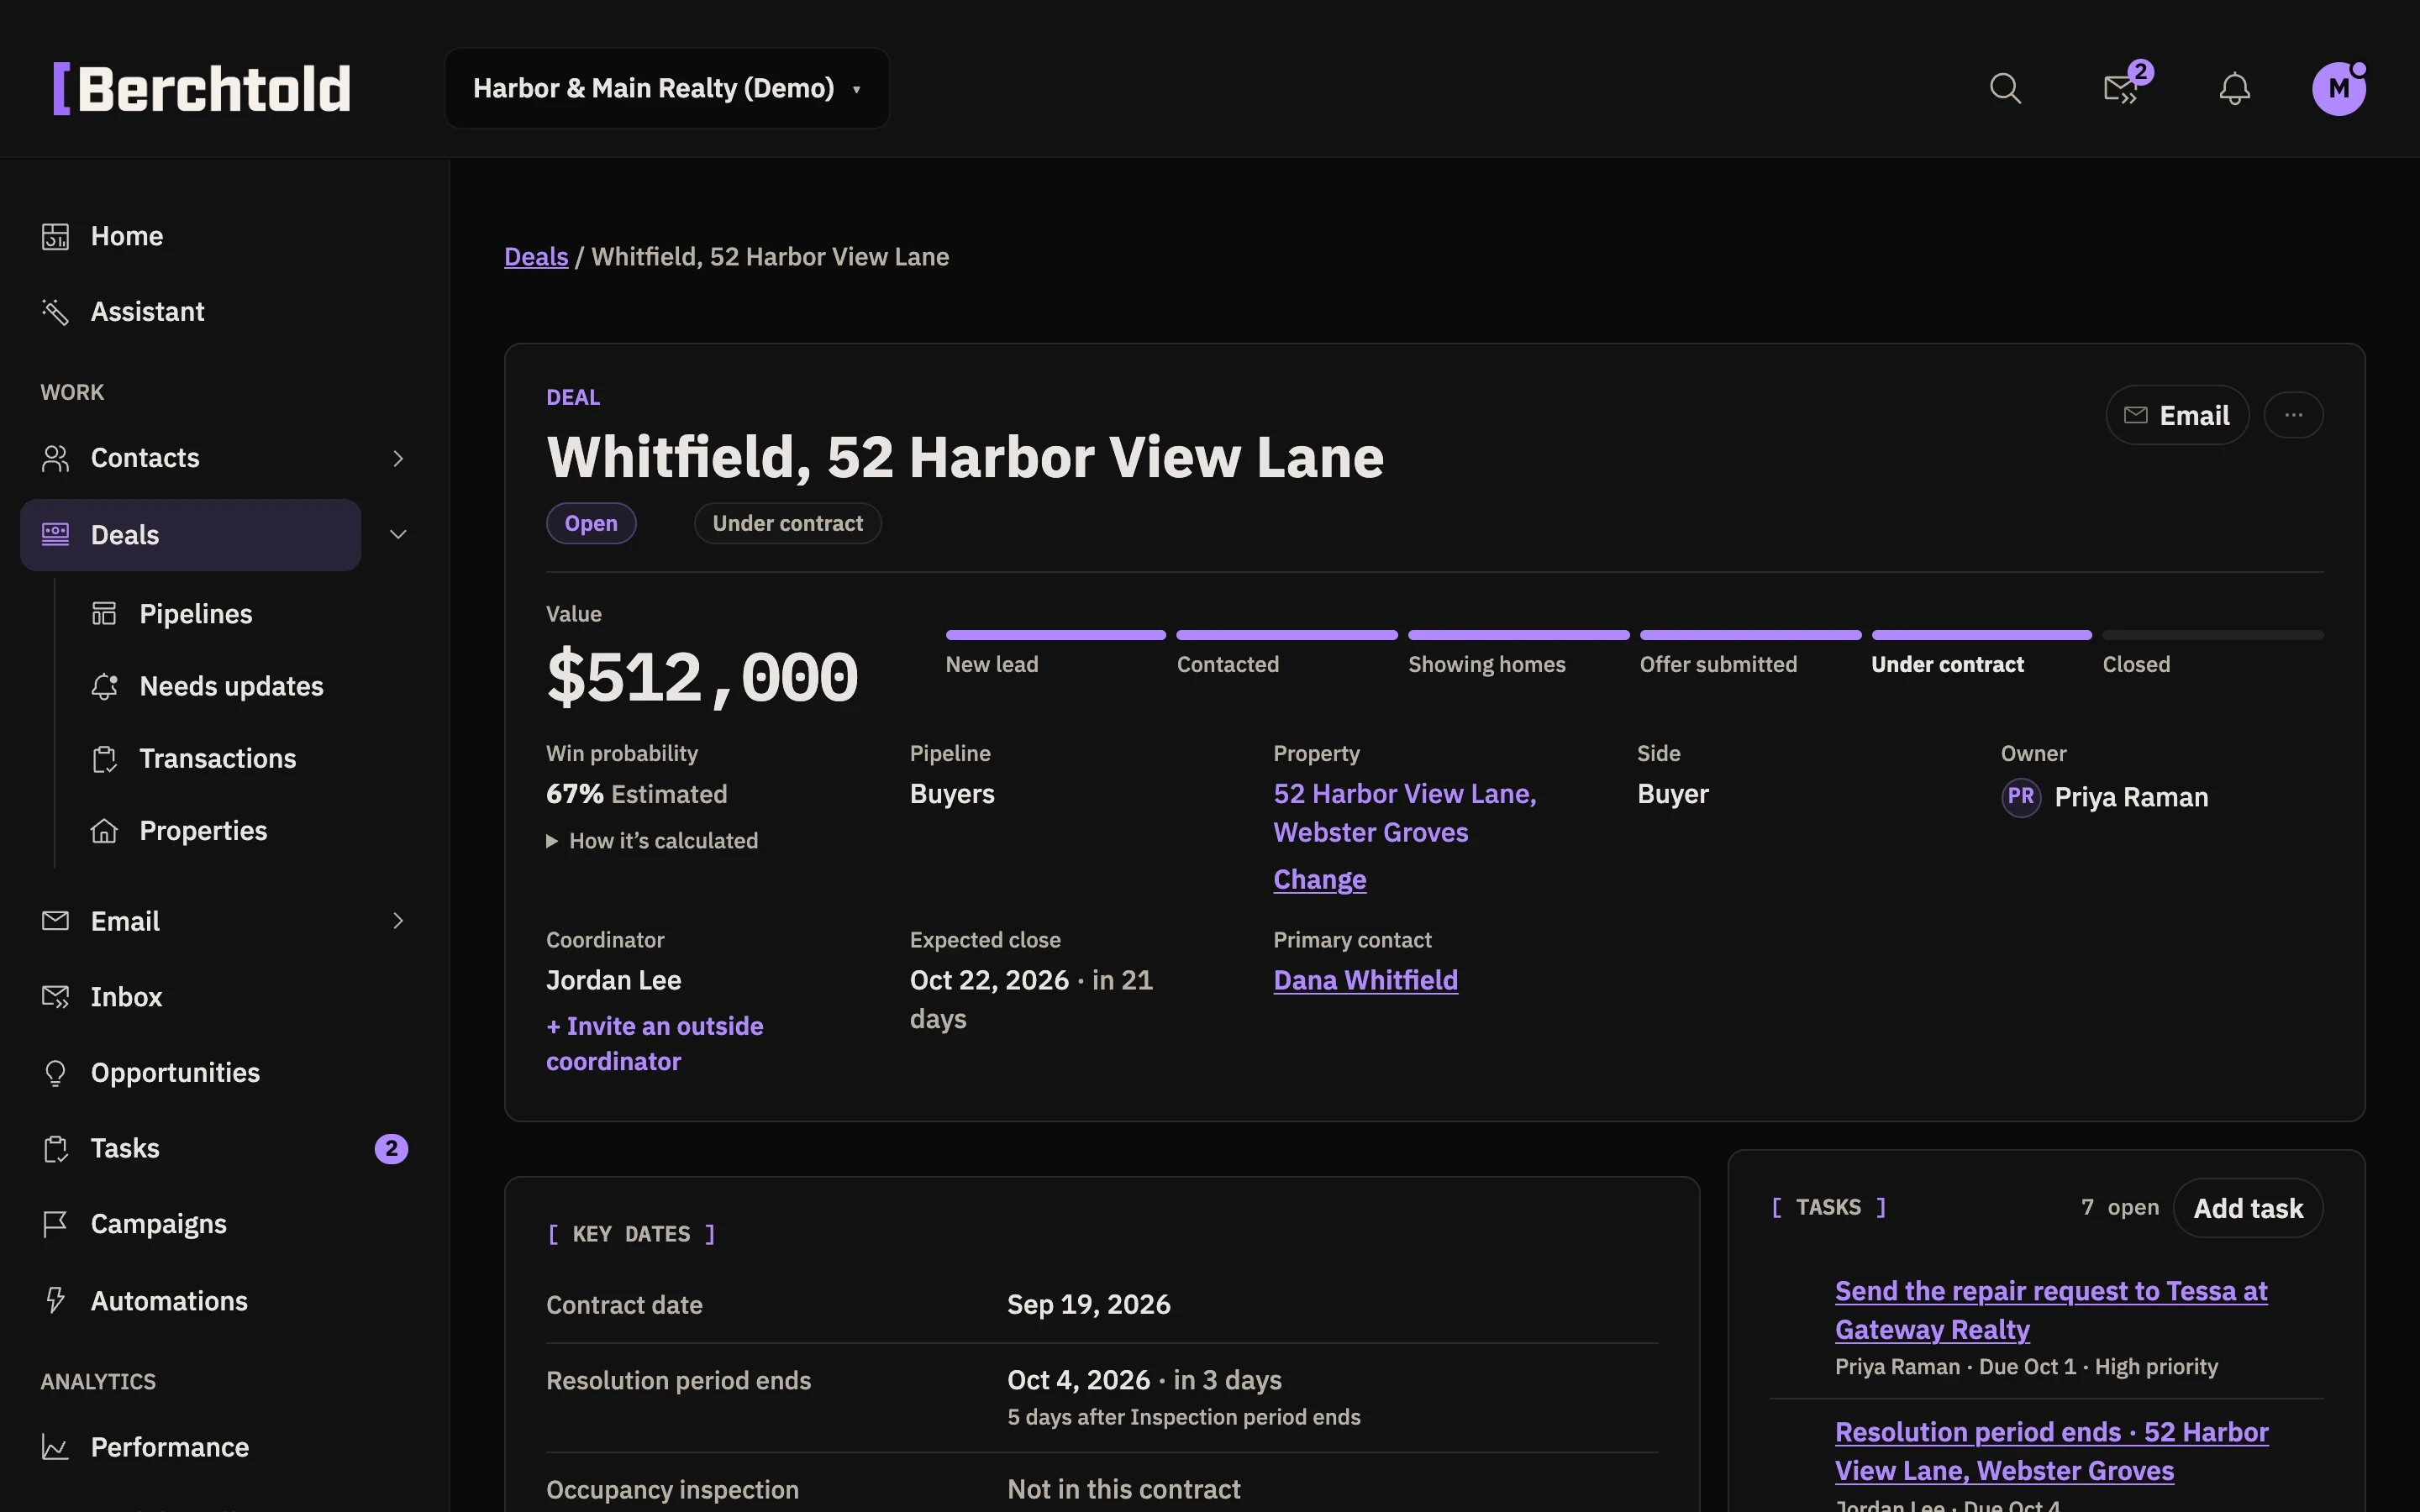Click the Properties house icon

(105, 831)
